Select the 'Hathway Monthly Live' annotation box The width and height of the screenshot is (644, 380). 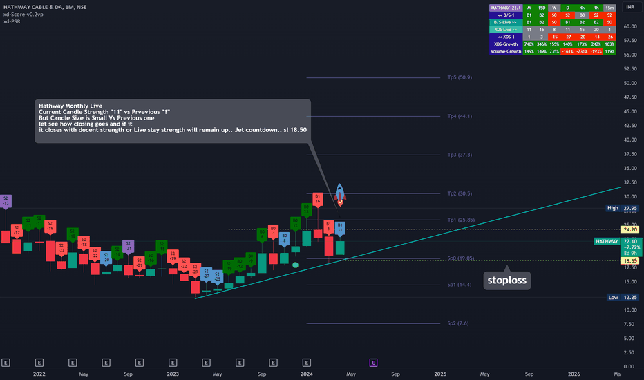[173, 121]
